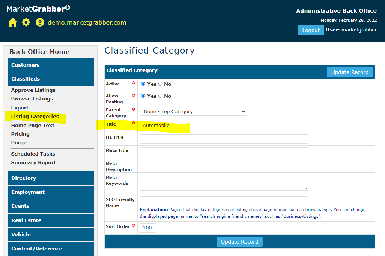Click the 'Administrative Back Office' heading
This screenshot has width=385, height=256.
click(336, 11)
